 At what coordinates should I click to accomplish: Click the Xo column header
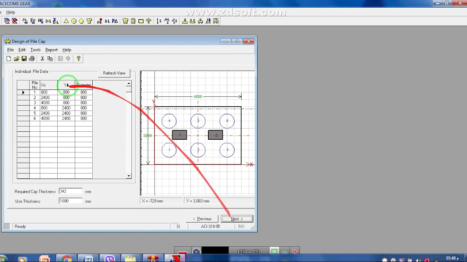tap(49, 85)
